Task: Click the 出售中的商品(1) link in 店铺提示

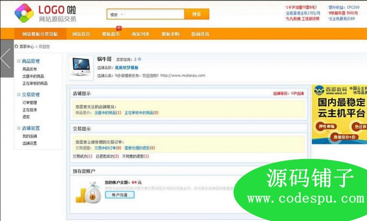Action: point(108,113)
